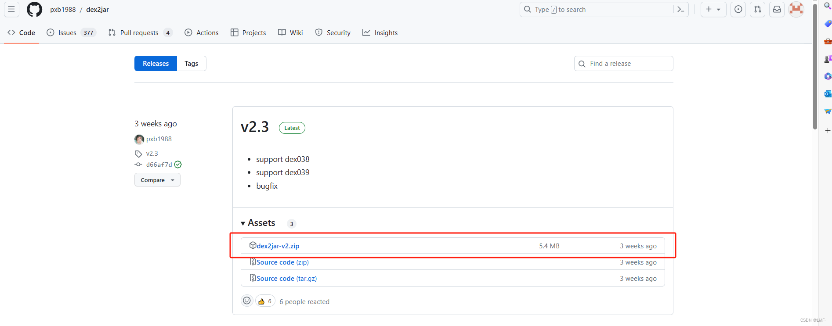
Task: Download Source code (tar.gz)
Action: [287, 278]
